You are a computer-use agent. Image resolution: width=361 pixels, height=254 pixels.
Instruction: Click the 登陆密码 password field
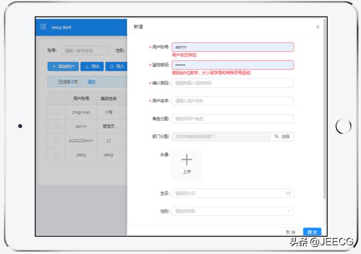click(x=232, y=65)
